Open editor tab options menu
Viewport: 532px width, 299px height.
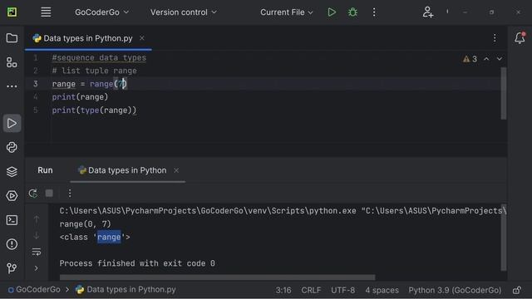point(495,38)
